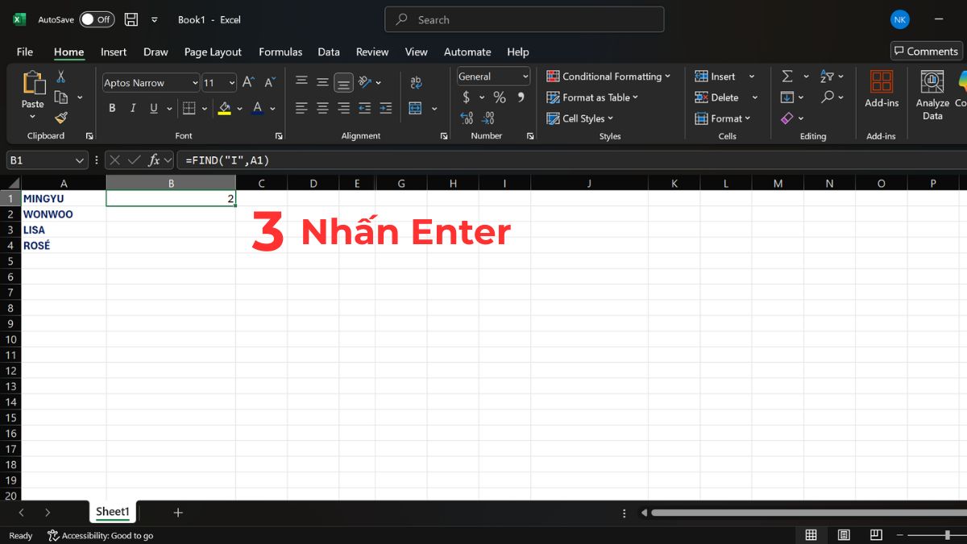967x544 pixels.
Task: Open the Fill Color highlighter icon
Action: tap(225, 107)
